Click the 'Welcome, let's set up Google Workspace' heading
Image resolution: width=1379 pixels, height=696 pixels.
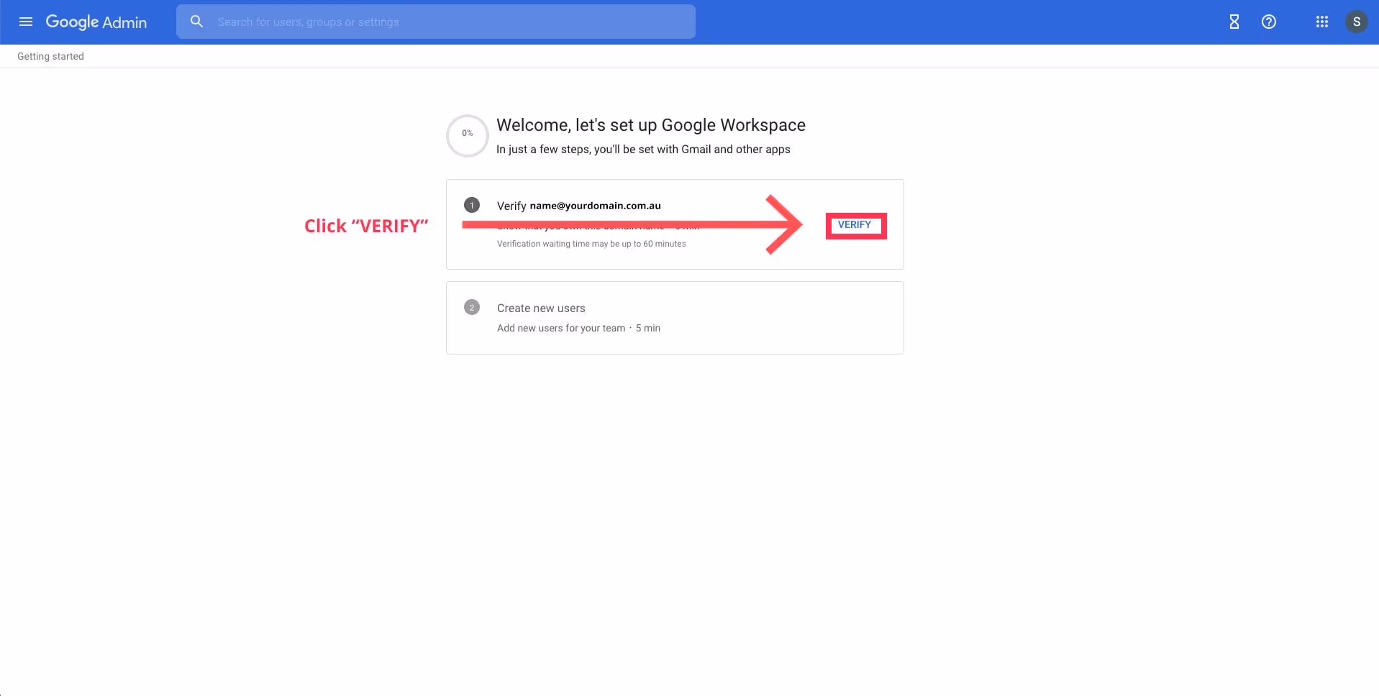point(651,125)
